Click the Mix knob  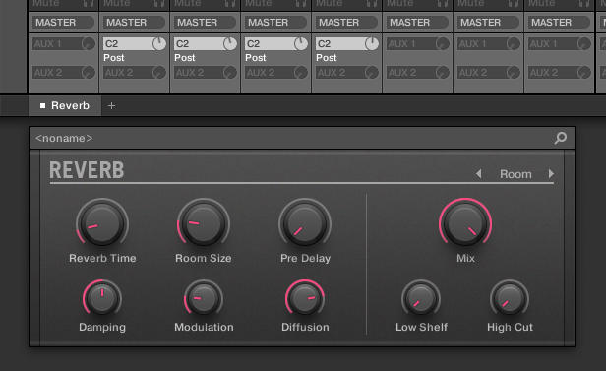point(465,223)
